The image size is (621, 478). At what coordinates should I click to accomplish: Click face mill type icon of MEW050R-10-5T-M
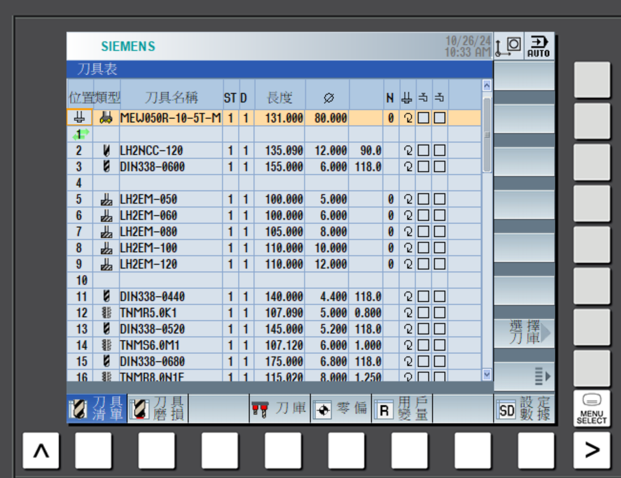[x=106, y=118]
